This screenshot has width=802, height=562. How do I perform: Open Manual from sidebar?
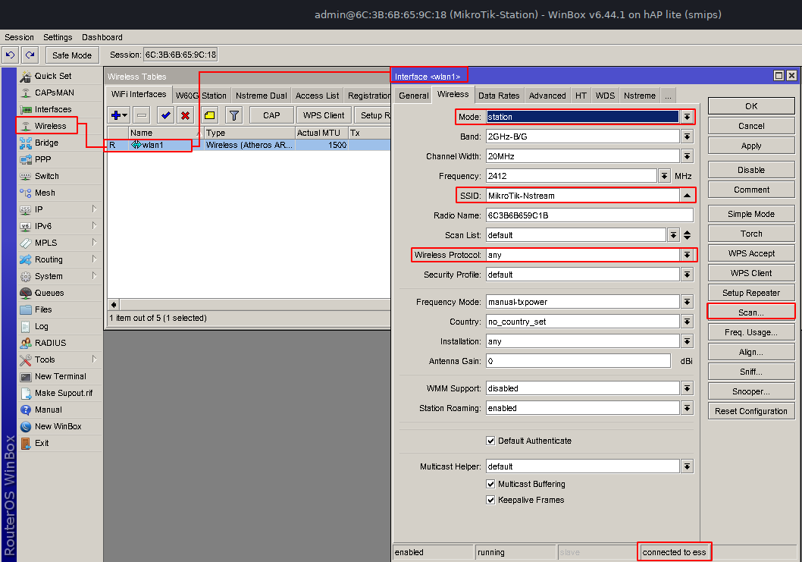pos(48,410)
